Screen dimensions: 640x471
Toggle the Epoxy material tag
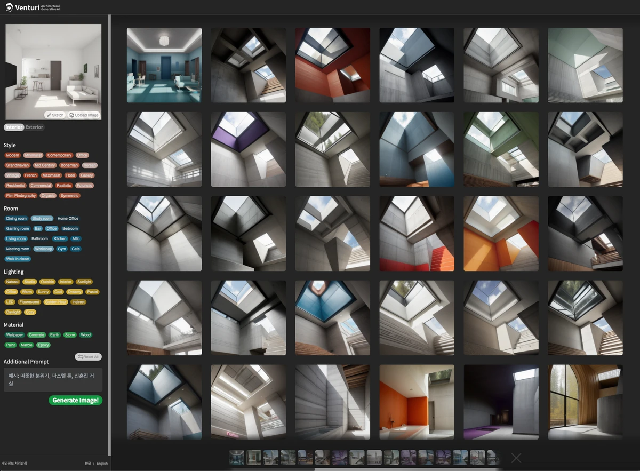44,345
